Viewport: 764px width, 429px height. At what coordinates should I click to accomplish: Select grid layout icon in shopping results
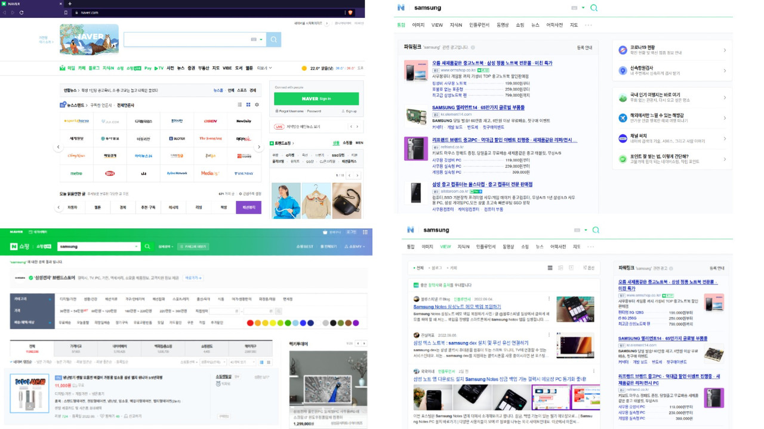pyautogui.click(x=269, y=362)
